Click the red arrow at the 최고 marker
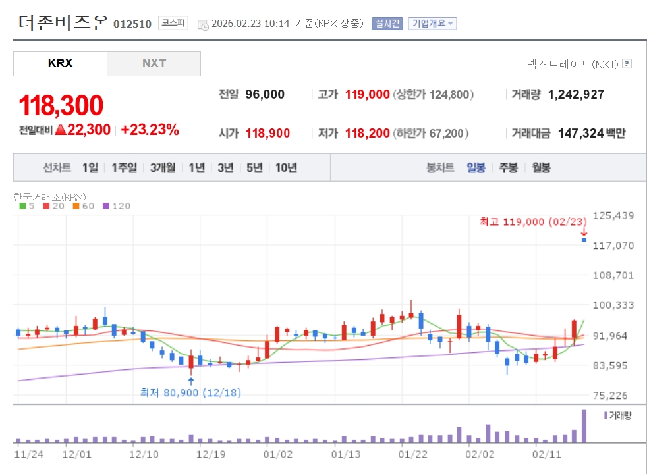This screenshot has height=474, width=647. [584, 232]
